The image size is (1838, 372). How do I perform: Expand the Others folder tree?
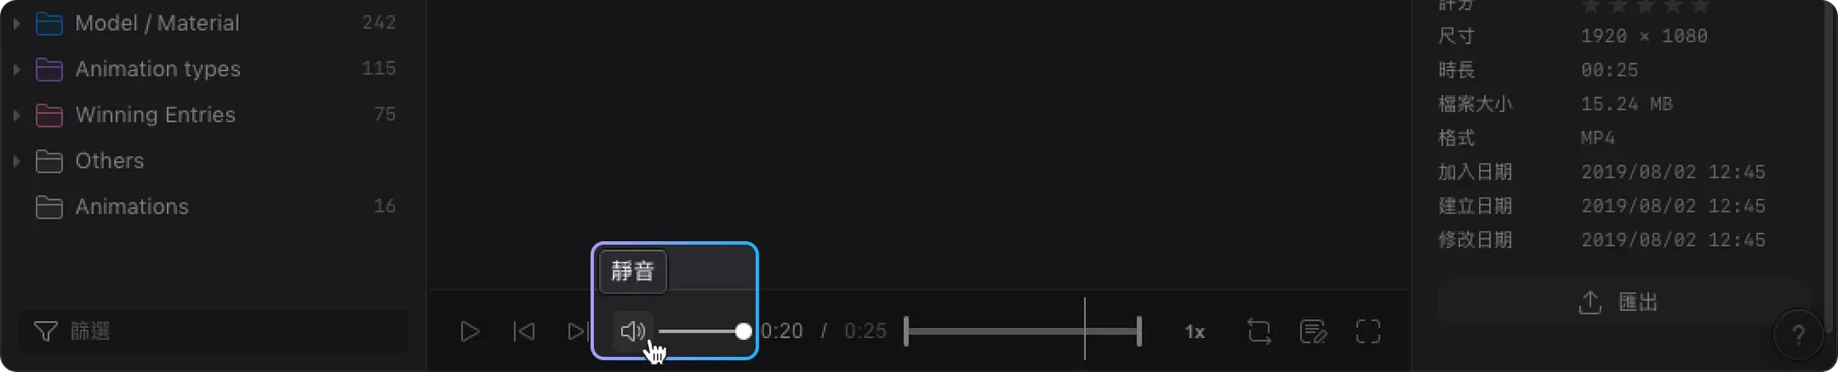(x=16, y=161)
